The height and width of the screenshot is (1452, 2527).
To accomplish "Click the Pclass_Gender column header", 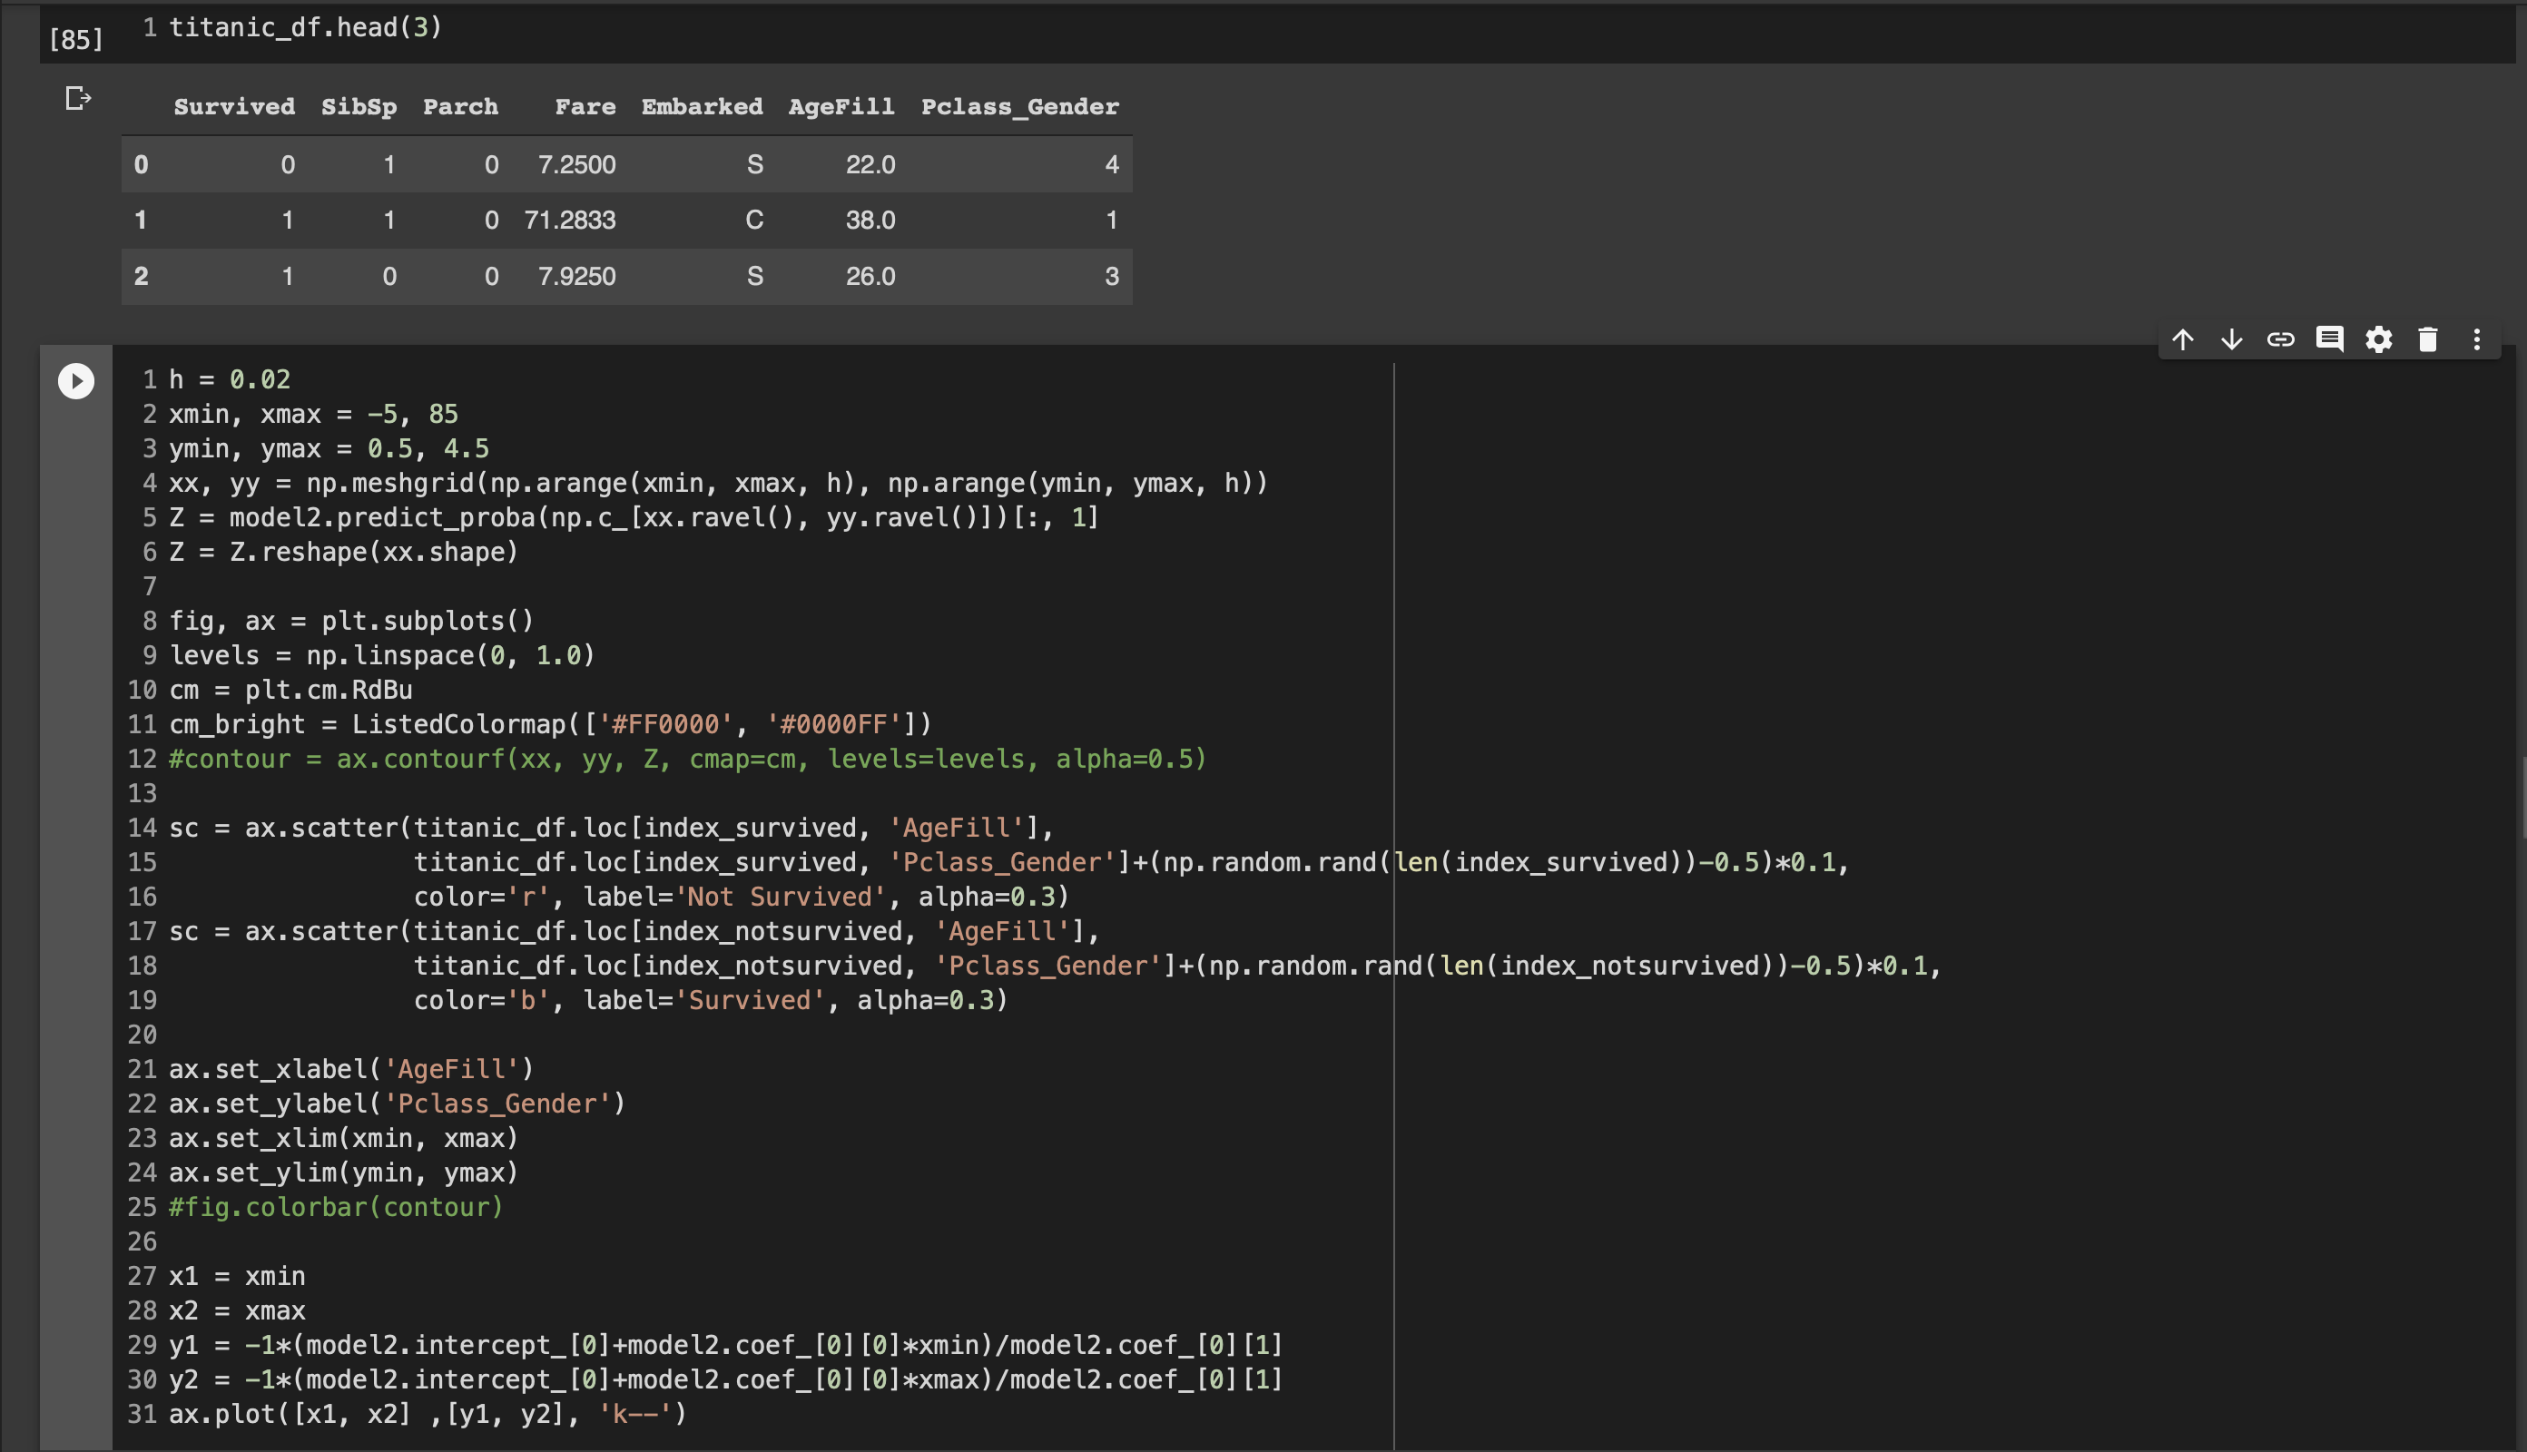I will pyautogui.click(x=1020, y=107).
